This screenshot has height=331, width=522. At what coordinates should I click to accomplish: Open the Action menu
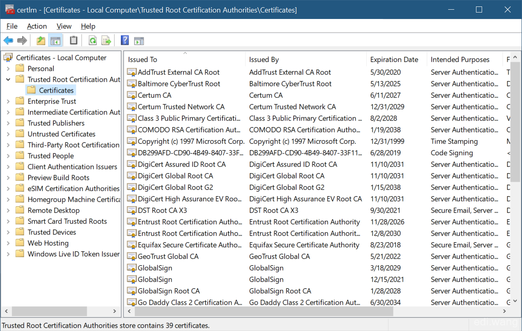pos(37,26)
